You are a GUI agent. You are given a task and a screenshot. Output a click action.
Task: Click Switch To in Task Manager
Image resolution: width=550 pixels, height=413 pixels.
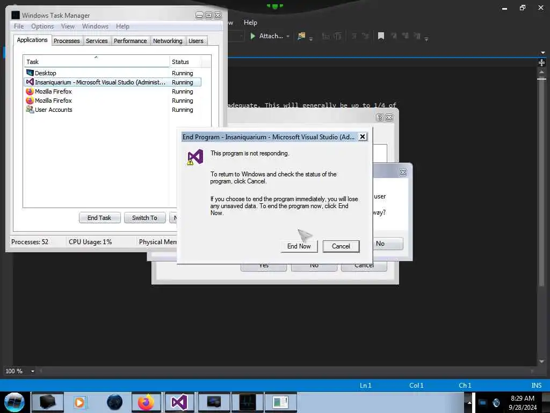(144, 218)
